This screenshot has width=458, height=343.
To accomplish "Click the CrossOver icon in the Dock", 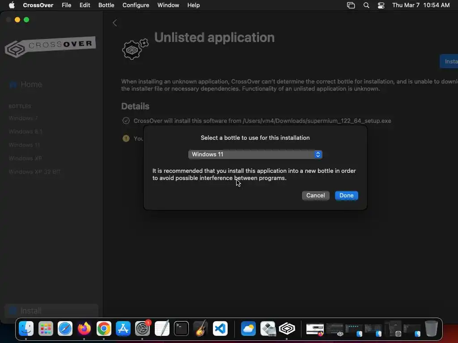I will point(287,328).
